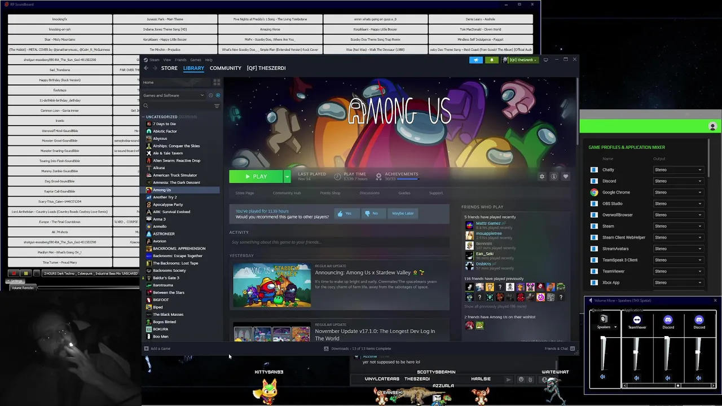Change Steam output Stereo dropdown
Image resolution: width=722 pixels, height=406 pixels.
tap(678, 226)
